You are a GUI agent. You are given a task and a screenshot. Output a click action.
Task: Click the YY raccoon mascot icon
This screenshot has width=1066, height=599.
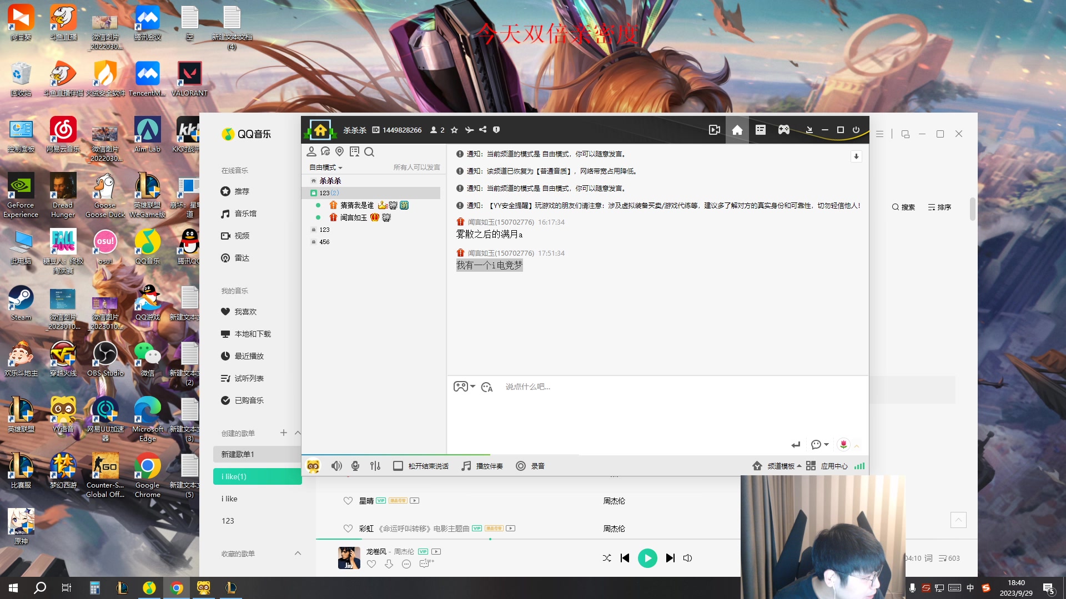click(x=313, y=466)
